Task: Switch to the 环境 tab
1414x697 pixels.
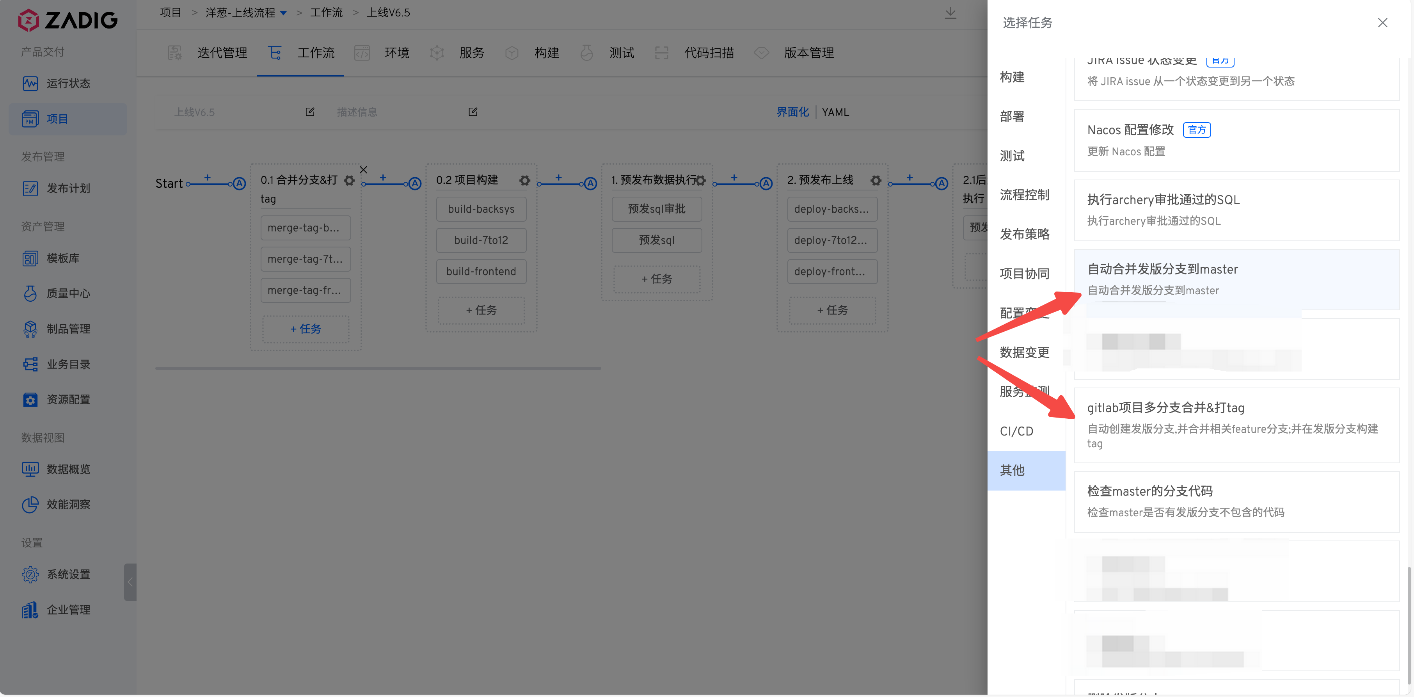Action: click(382, 53)
